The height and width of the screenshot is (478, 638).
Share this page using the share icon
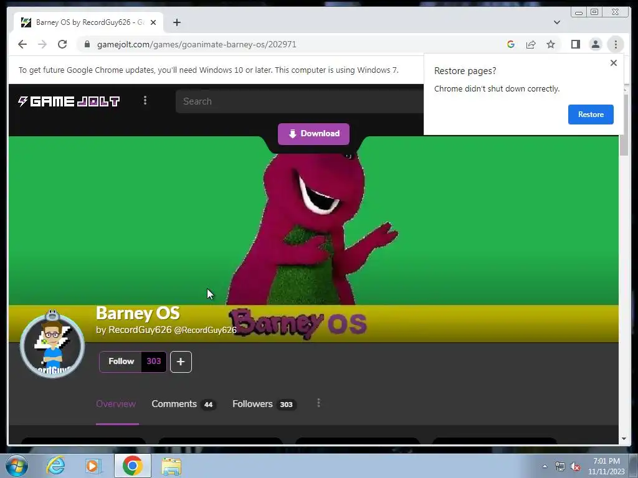click(x=531, y=44)
